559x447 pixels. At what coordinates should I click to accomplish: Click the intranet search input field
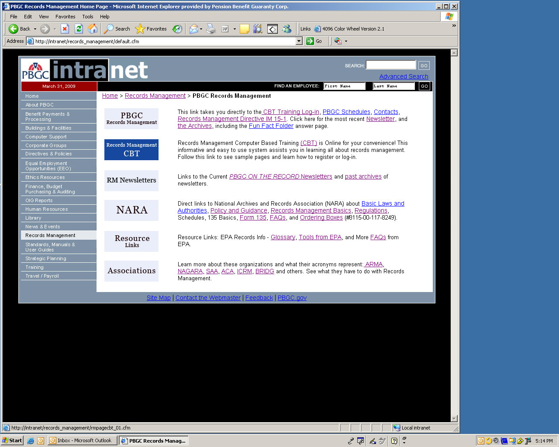coord(391,65)
